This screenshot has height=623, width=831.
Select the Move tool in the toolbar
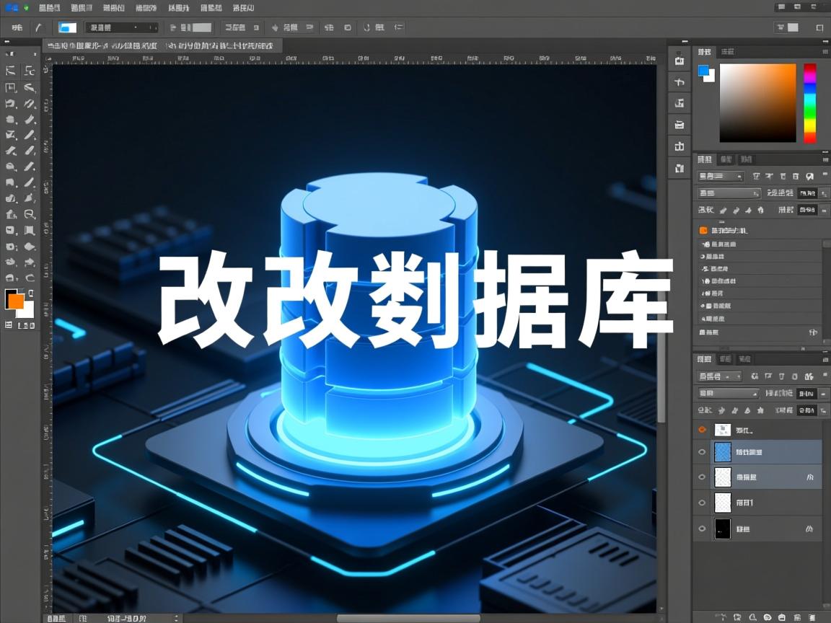(9, 71)
